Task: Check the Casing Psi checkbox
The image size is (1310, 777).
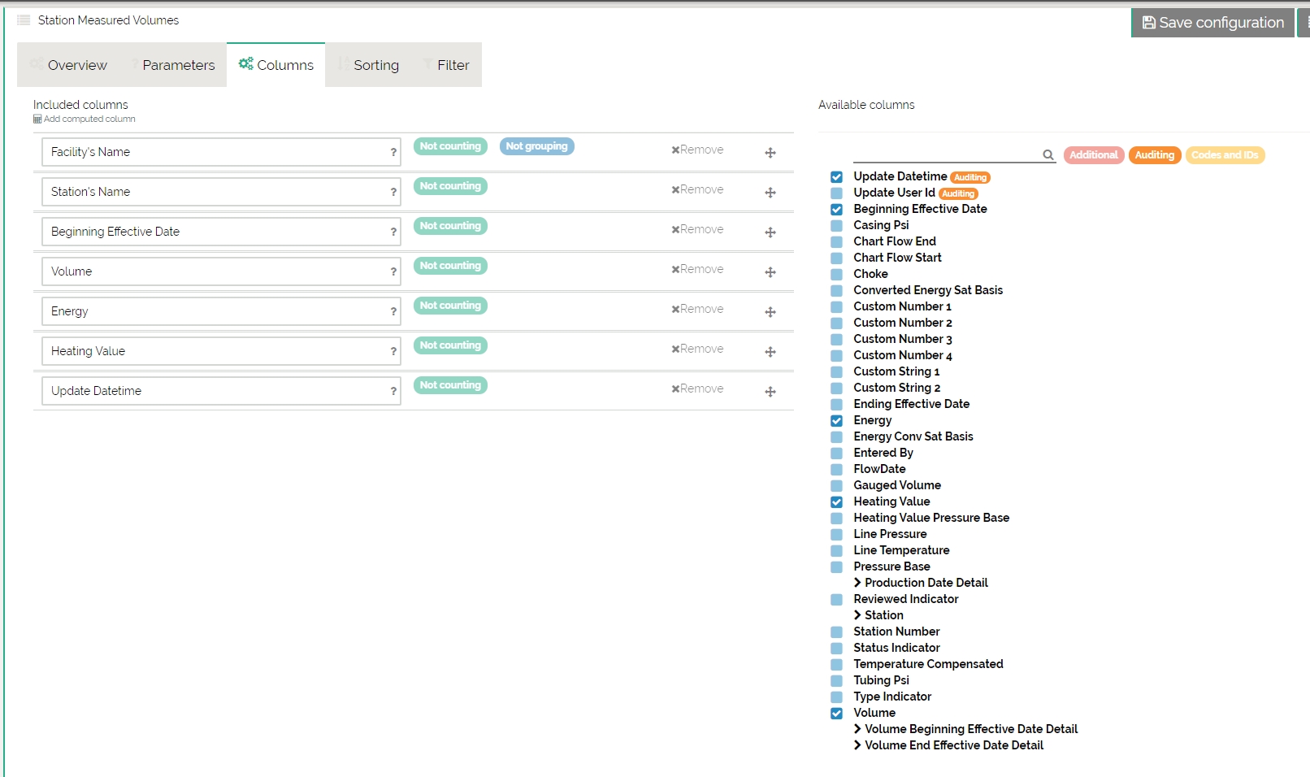Action: pyautogui.click(x=836, y=226)
